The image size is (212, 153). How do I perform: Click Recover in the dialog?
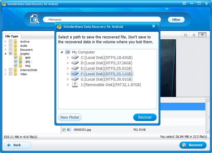tap(145, 117)
